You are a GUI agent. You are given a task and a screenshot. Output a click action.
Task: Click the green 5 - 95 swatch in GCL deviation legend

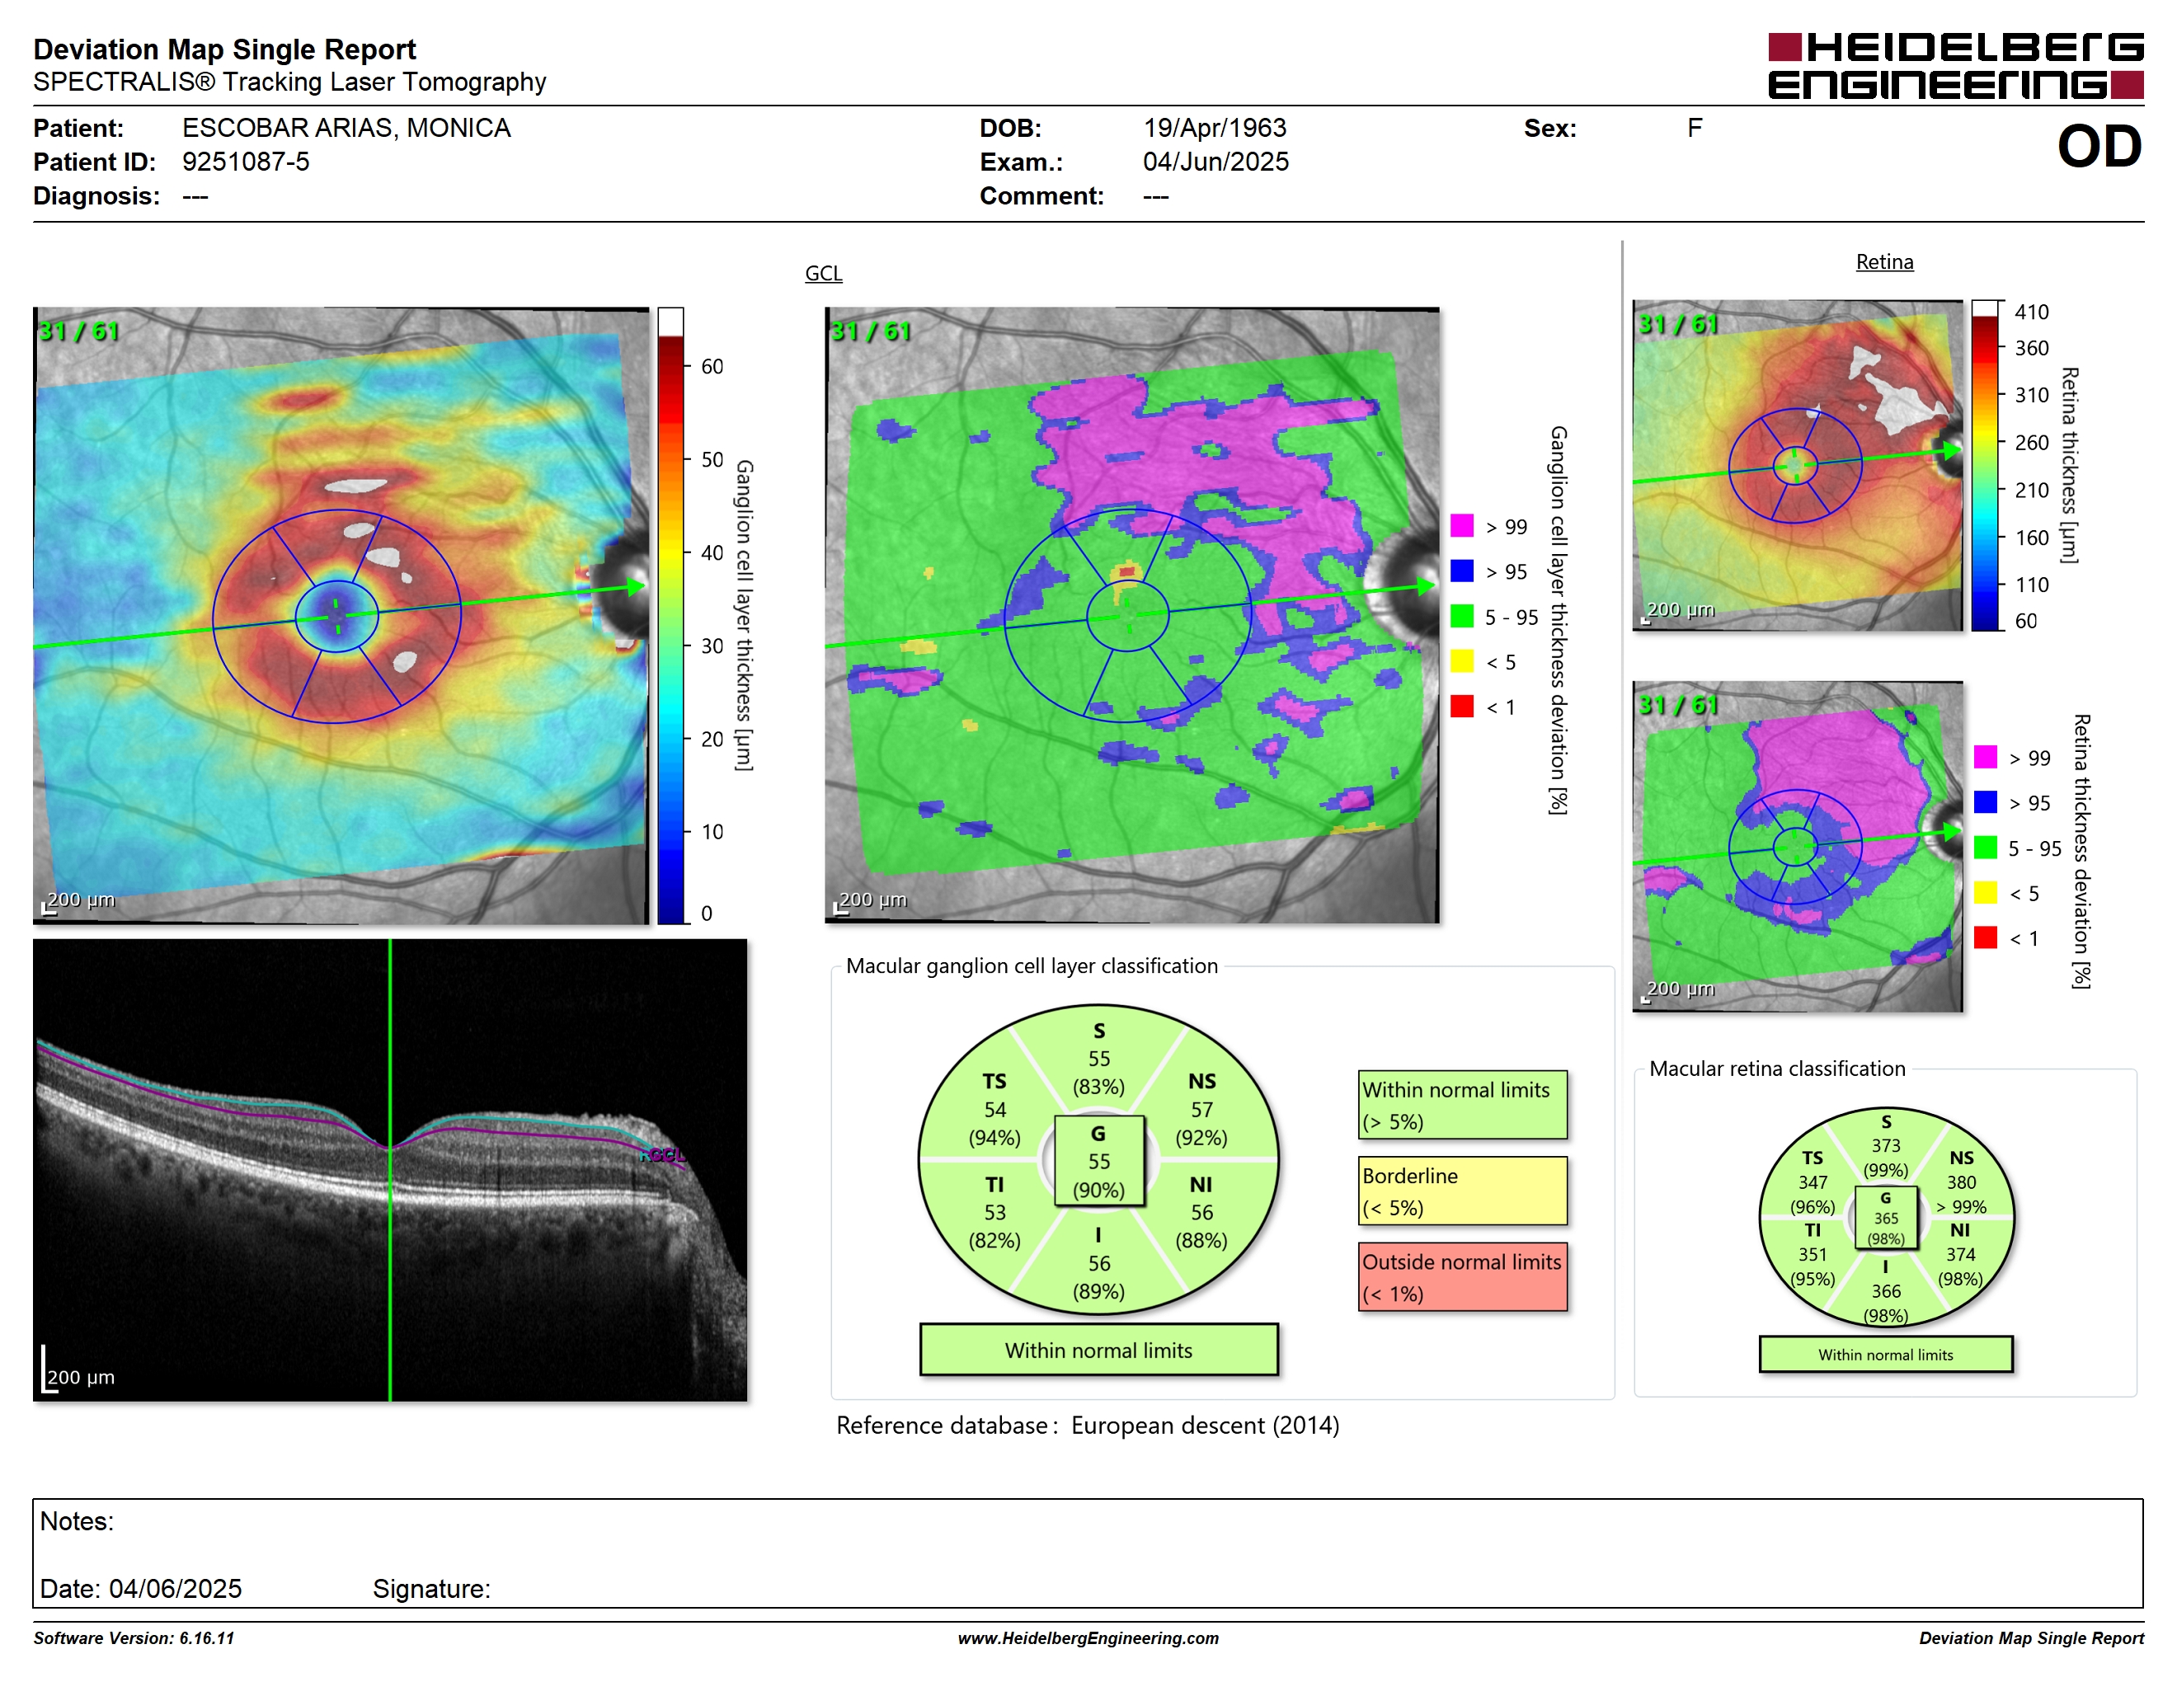tap(1461, 616)
